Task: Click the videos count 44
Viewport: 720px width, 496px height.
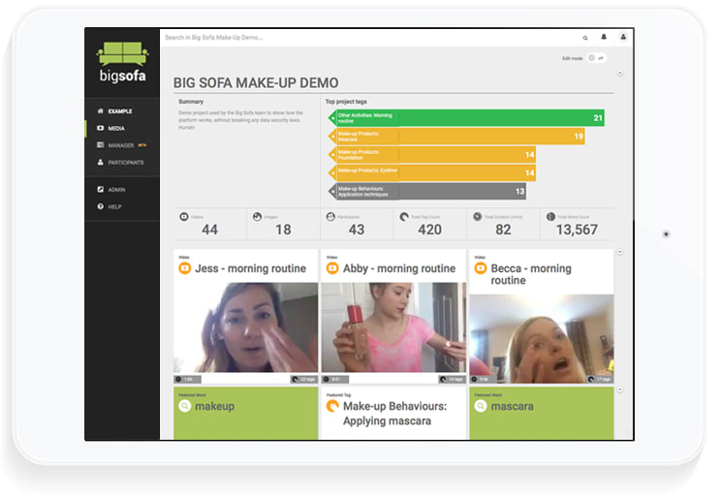Action: (x=210, y=230)
